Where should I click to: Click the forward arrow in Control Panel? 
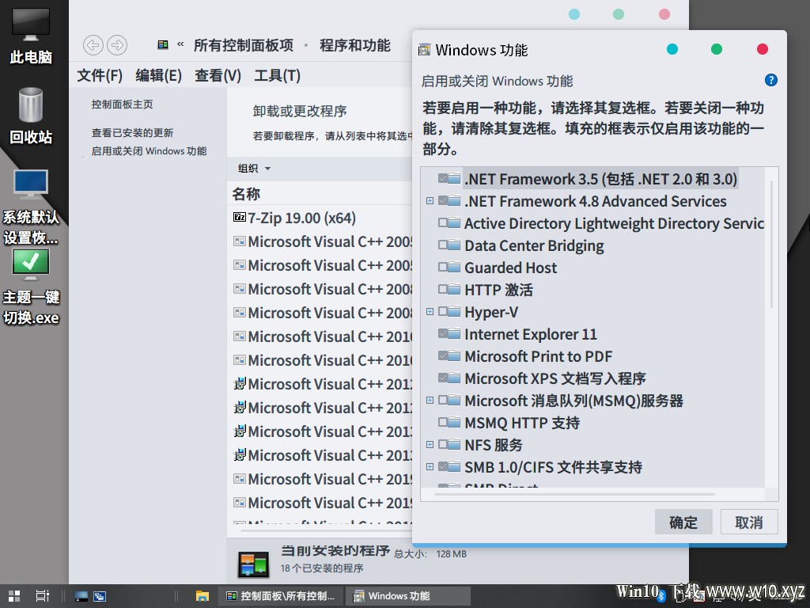[x=117, y=45]
